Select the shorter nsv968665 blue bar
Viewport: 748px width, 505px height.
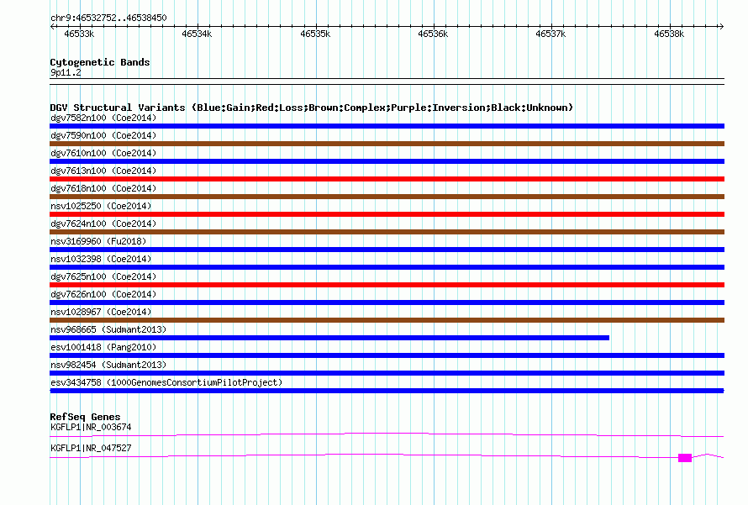pos(329,338)
